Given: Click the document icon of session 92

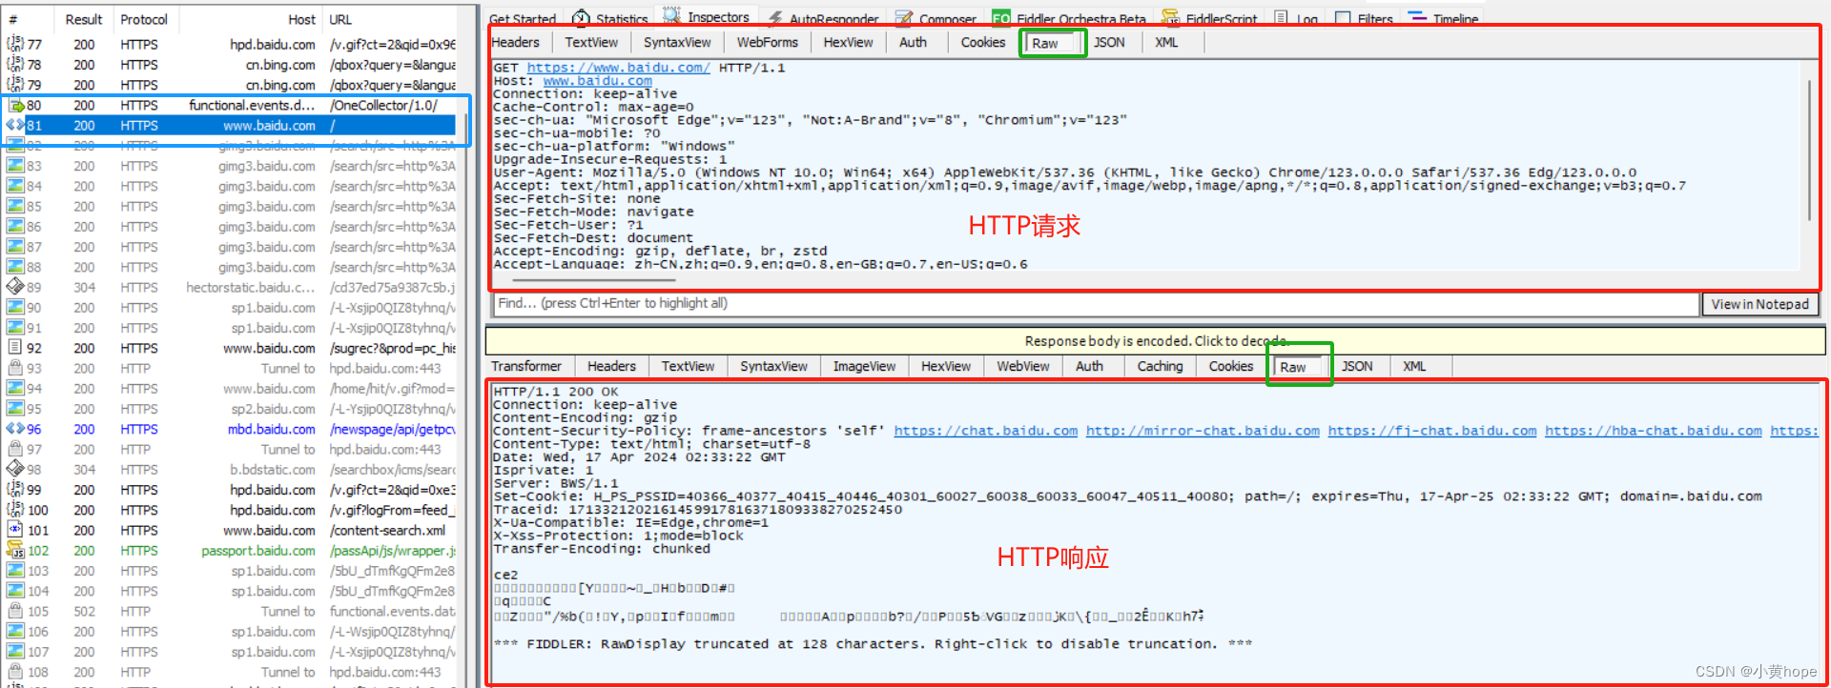Looking at the screenshot, I should point(15,348).
